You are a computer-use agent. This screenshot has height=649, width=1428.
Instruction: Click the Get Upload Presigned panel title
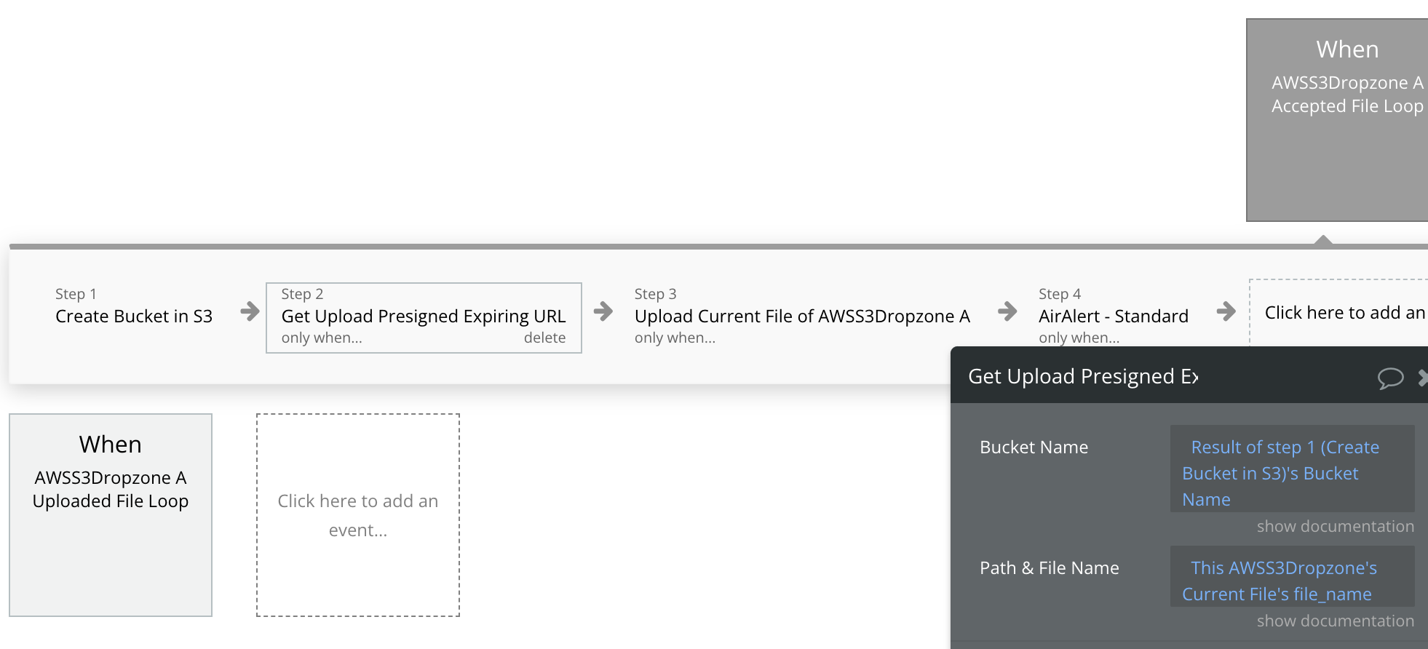click(x=1083, y=376)
